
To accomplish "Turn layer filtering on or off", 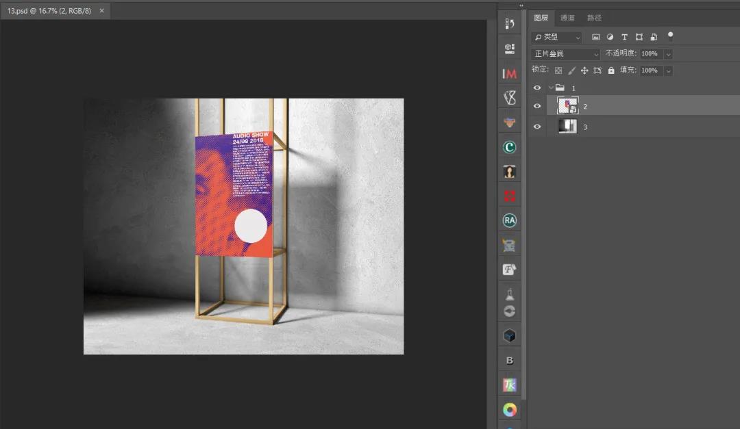I will [x=670, y=36].
